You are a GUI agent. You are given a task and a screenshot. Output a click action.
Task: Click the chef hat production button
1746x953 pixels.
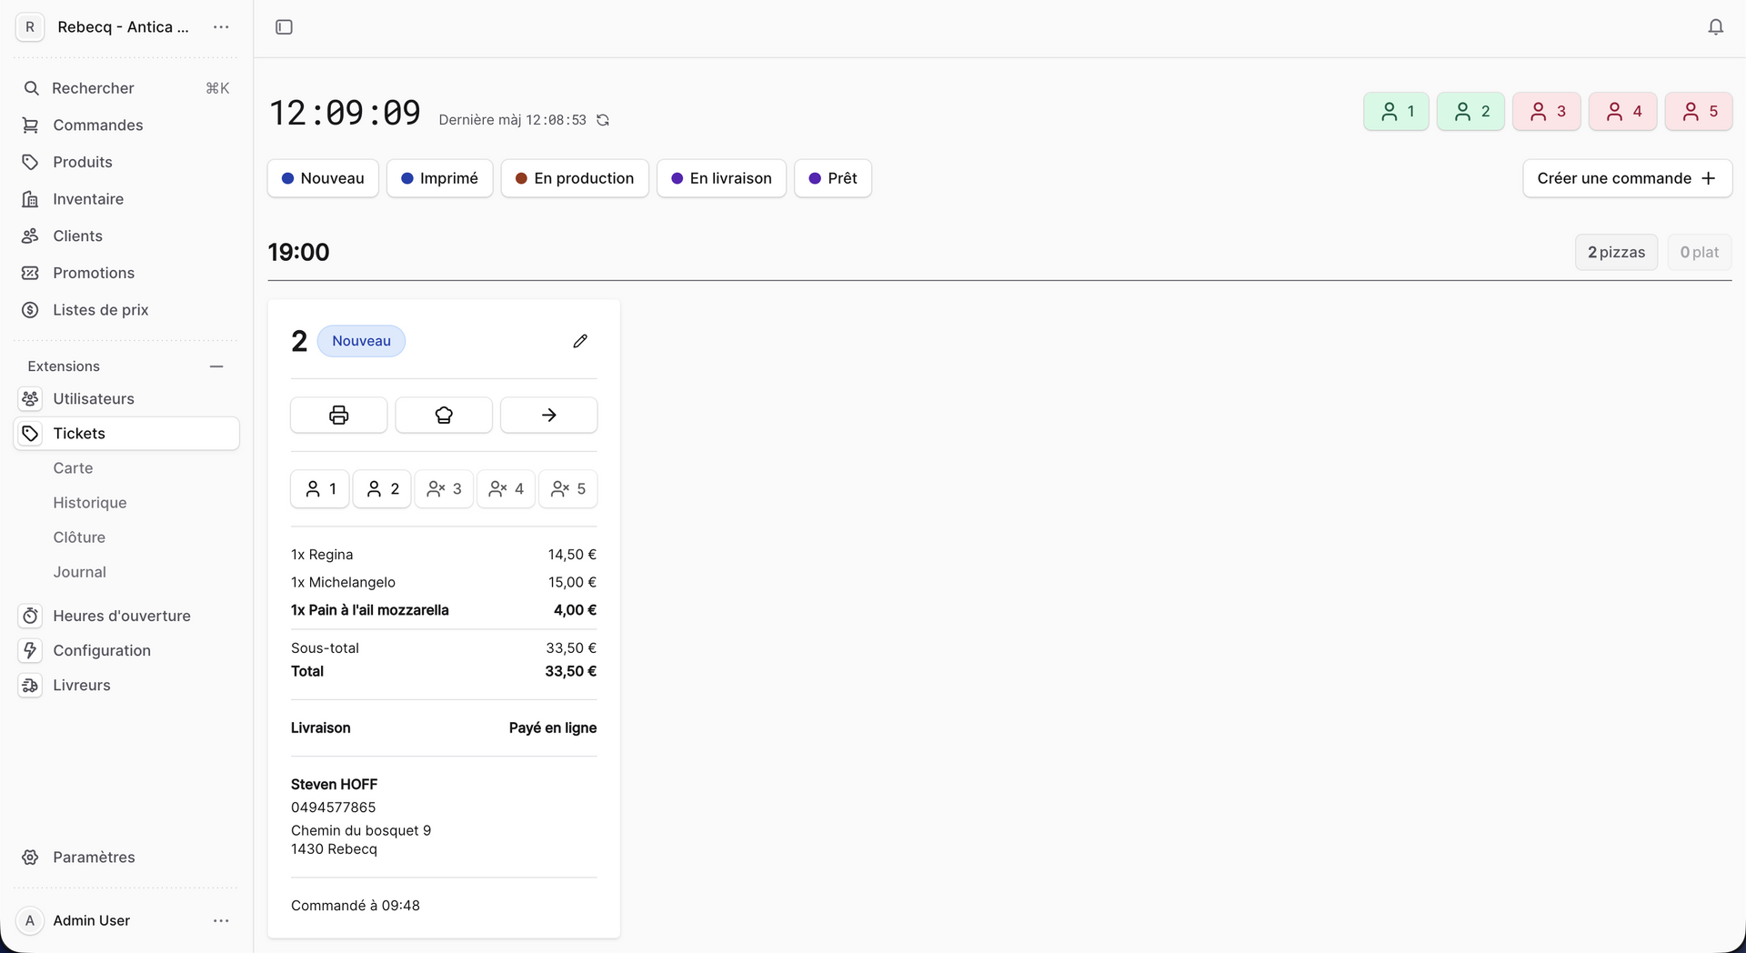(x=444, y=415)
